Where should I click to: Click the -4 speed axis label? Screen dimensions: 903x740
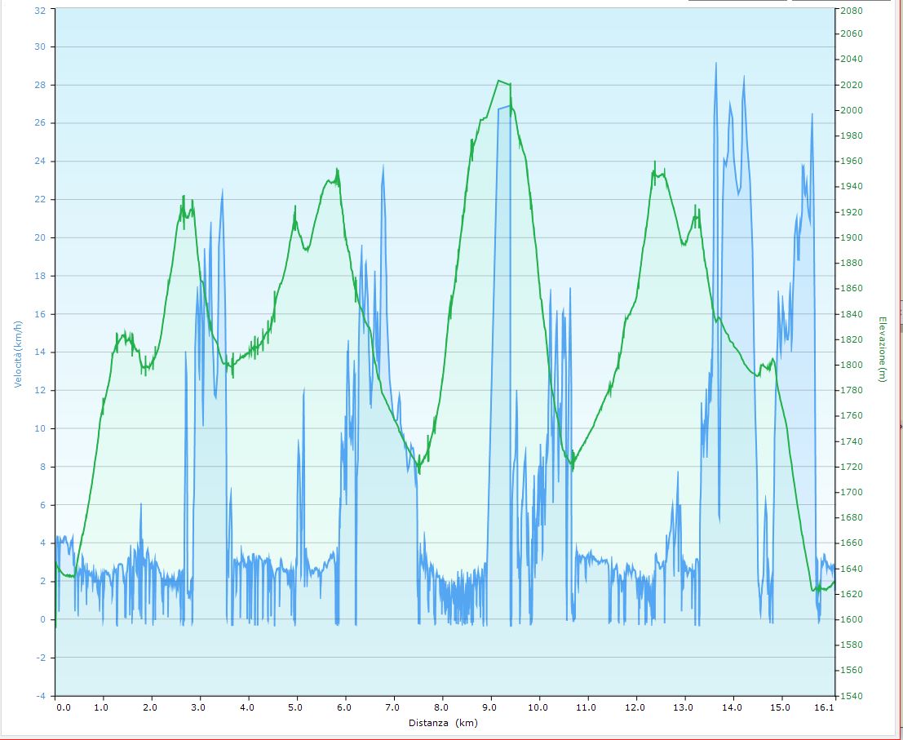(x=41, y=696)
